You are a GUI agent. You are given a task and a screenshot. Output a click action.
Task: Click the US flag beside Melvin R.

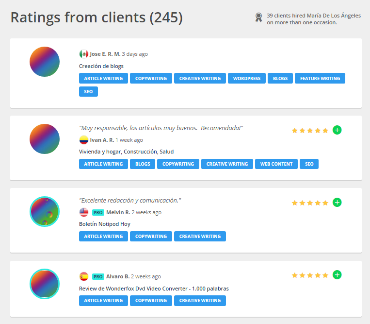coord(83,212)
